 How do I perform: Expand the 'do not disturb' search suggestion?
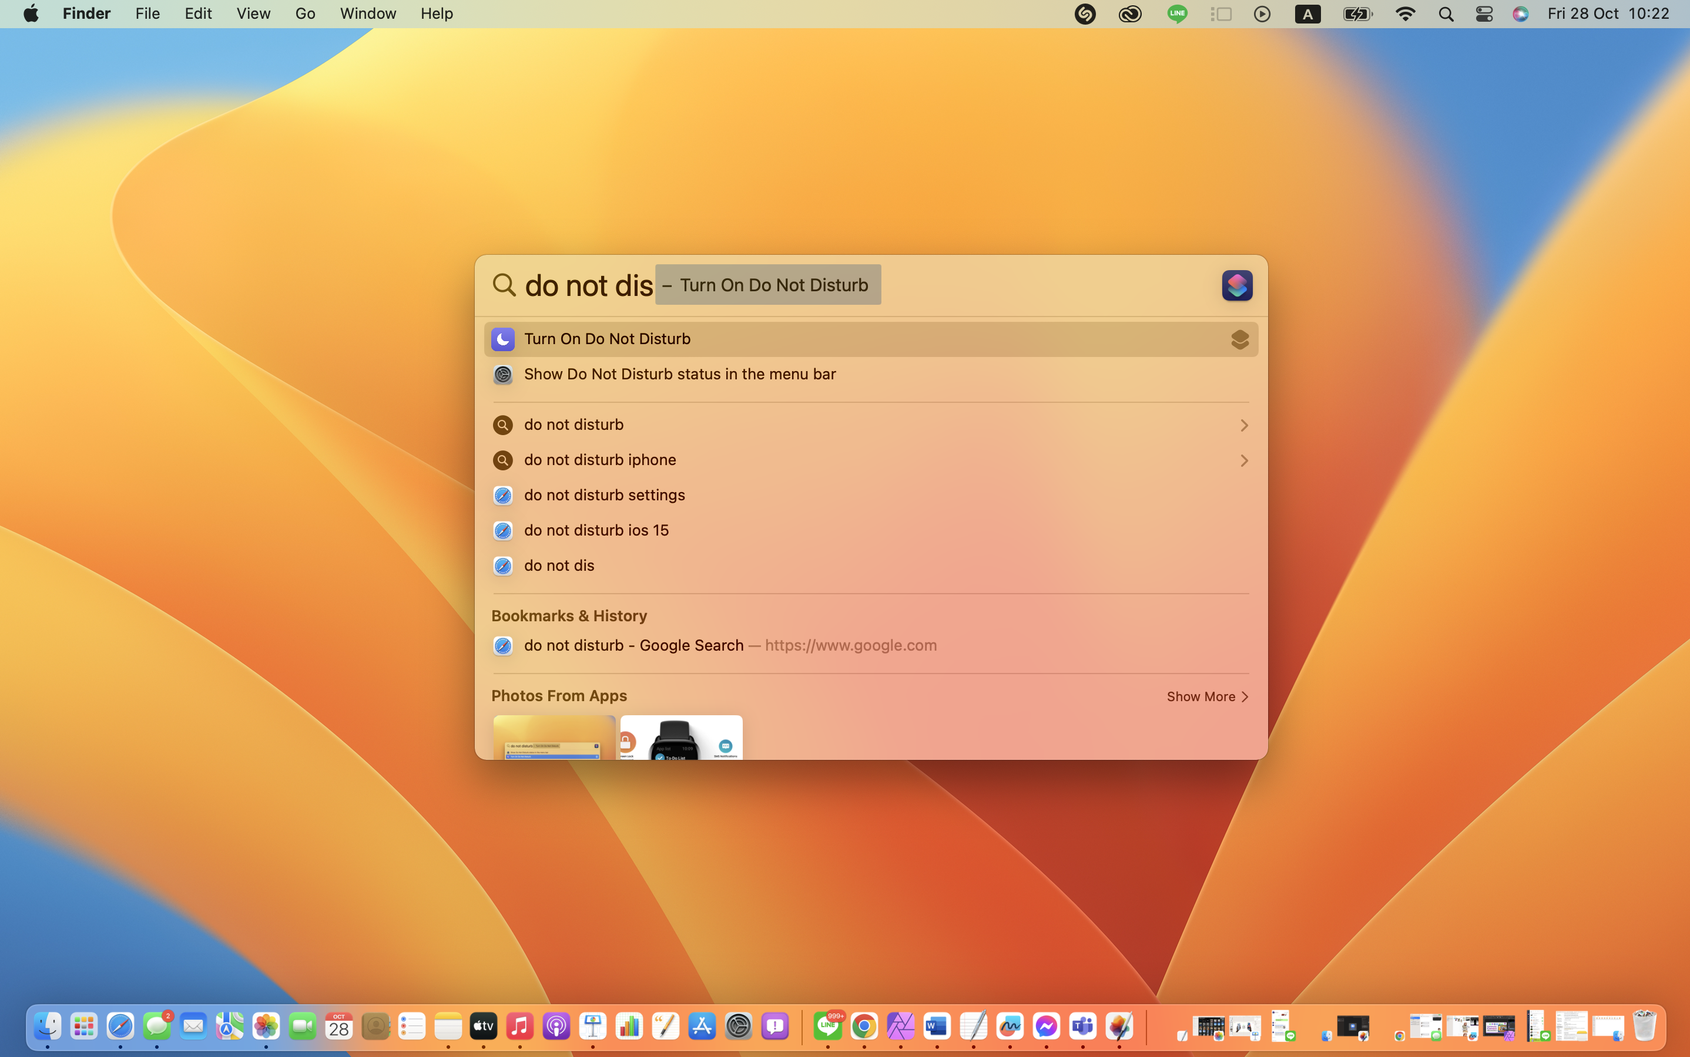(1244, 425)
